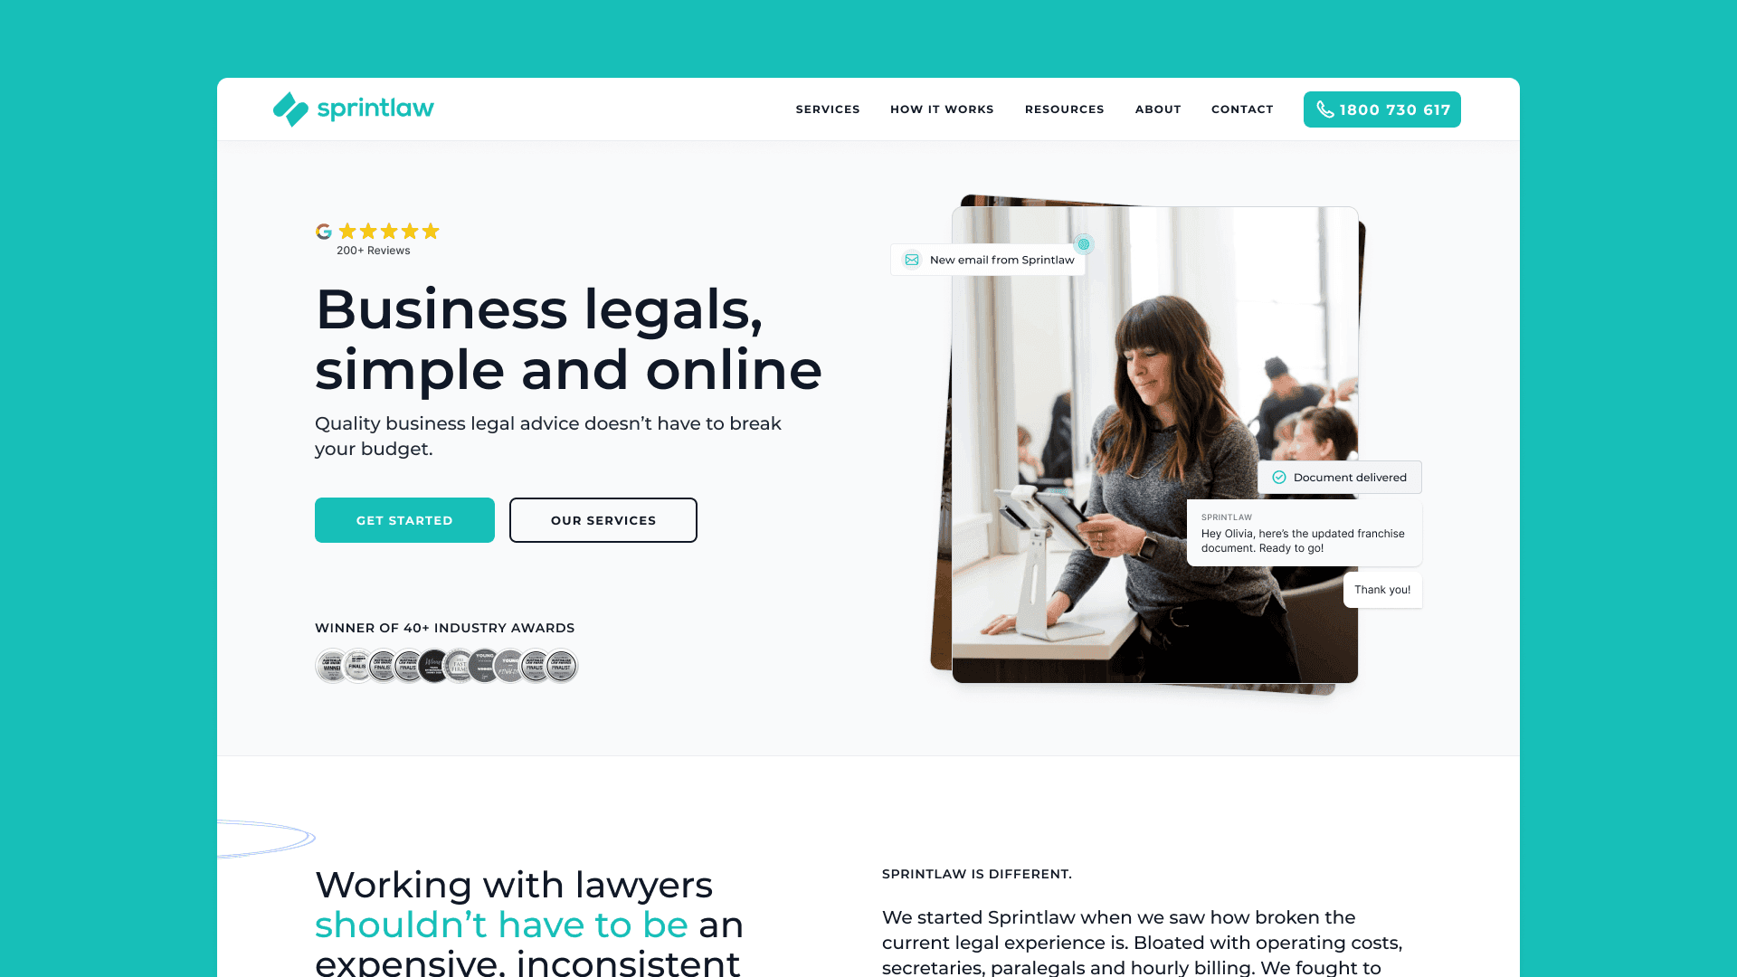
Task: Expand the CONTACT dropdown options
Action: click(x=1242, y=109)
